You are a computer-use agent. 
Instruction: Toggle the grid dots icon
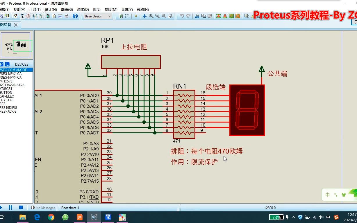(x=127, y=16)
